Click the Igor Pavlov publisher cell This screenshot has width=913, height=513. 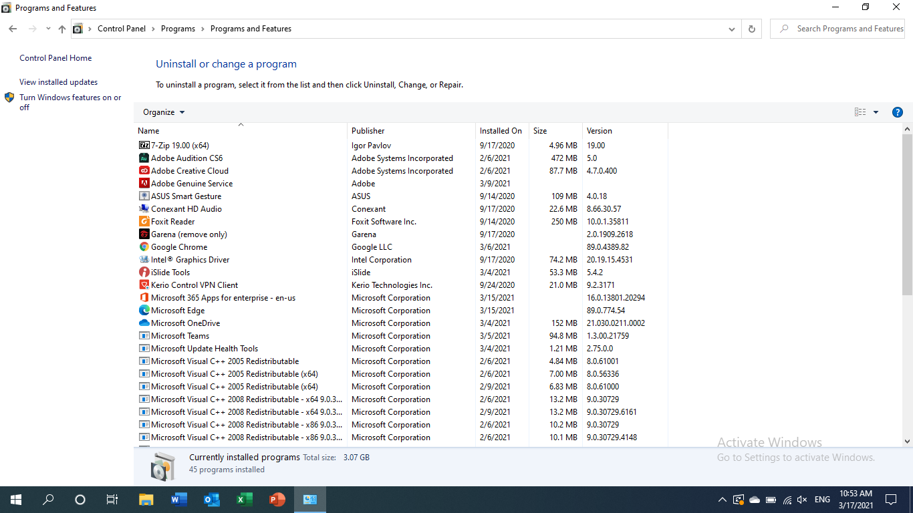[x=372, y=145]
